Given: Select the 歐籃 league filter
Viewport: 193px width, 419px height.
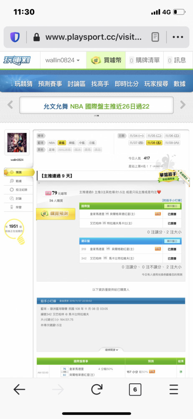Looking at the screenshot, I should pos(61,143).
